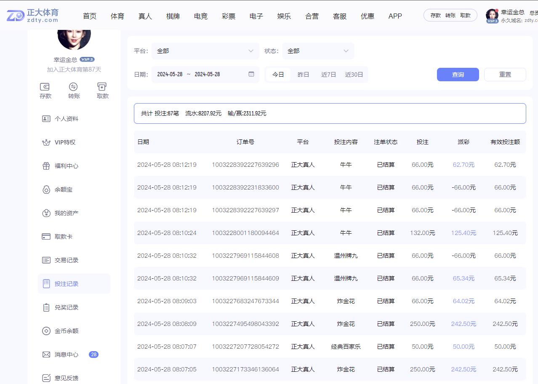Open the 状态 status dropdown
Image resolution: width=538 pixels, height=384 pixels.
point(318,51)
